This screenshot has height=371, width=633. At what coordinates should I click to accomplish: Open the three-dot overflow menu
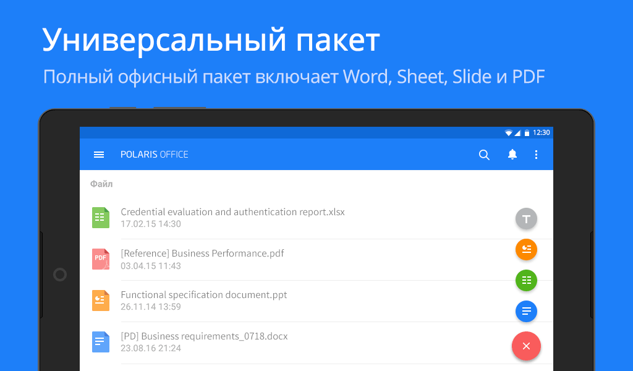click(536, 155)
